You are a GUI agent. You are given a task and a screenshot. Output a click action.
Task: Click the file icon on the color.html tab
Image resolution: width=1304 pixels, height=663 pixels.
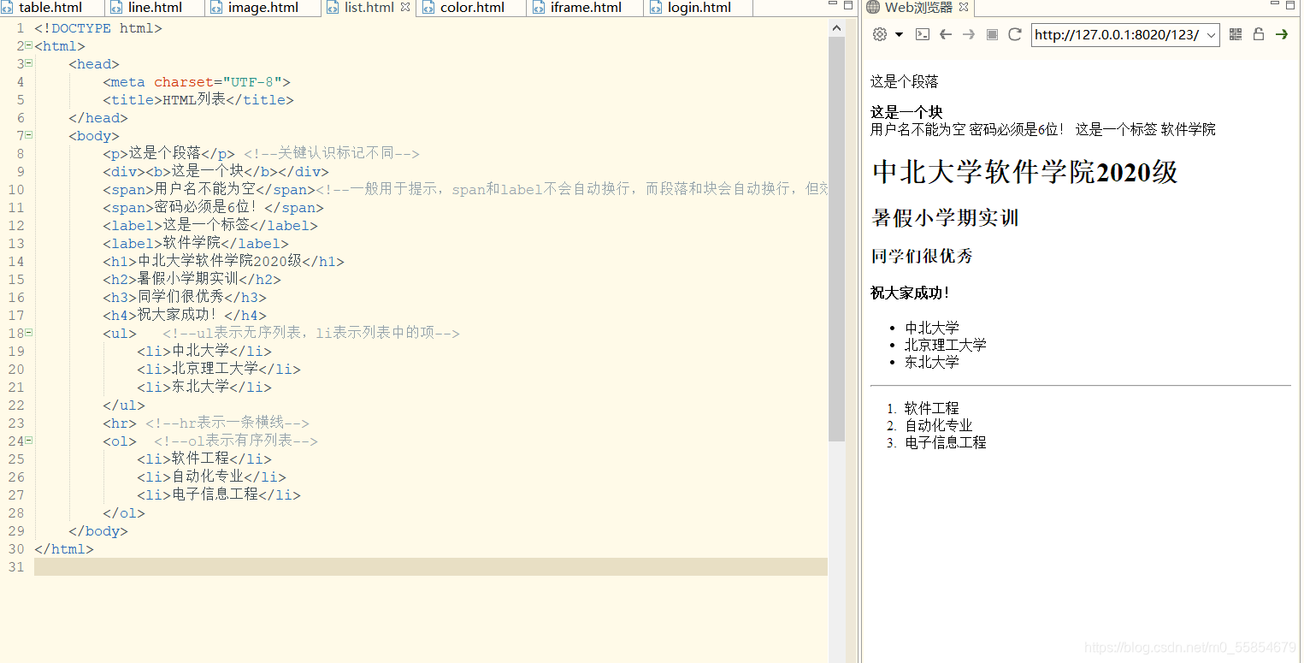coord(428,8)
